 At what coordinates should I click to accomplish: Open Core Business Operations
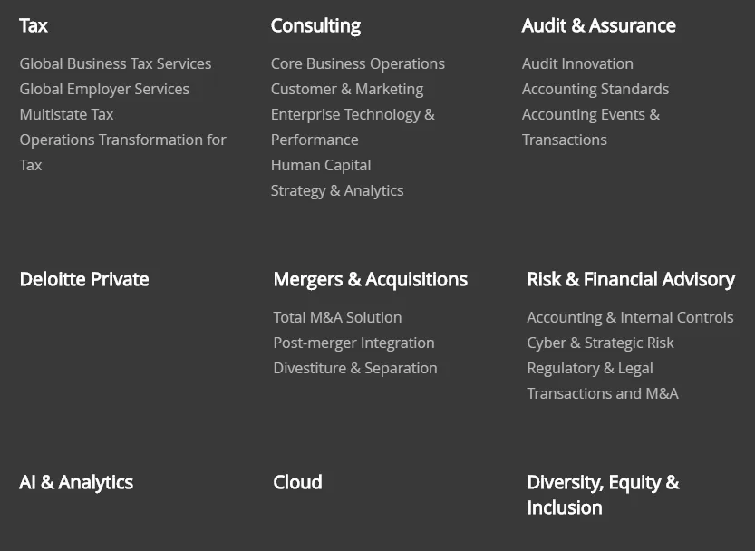[x=358, y=63]
